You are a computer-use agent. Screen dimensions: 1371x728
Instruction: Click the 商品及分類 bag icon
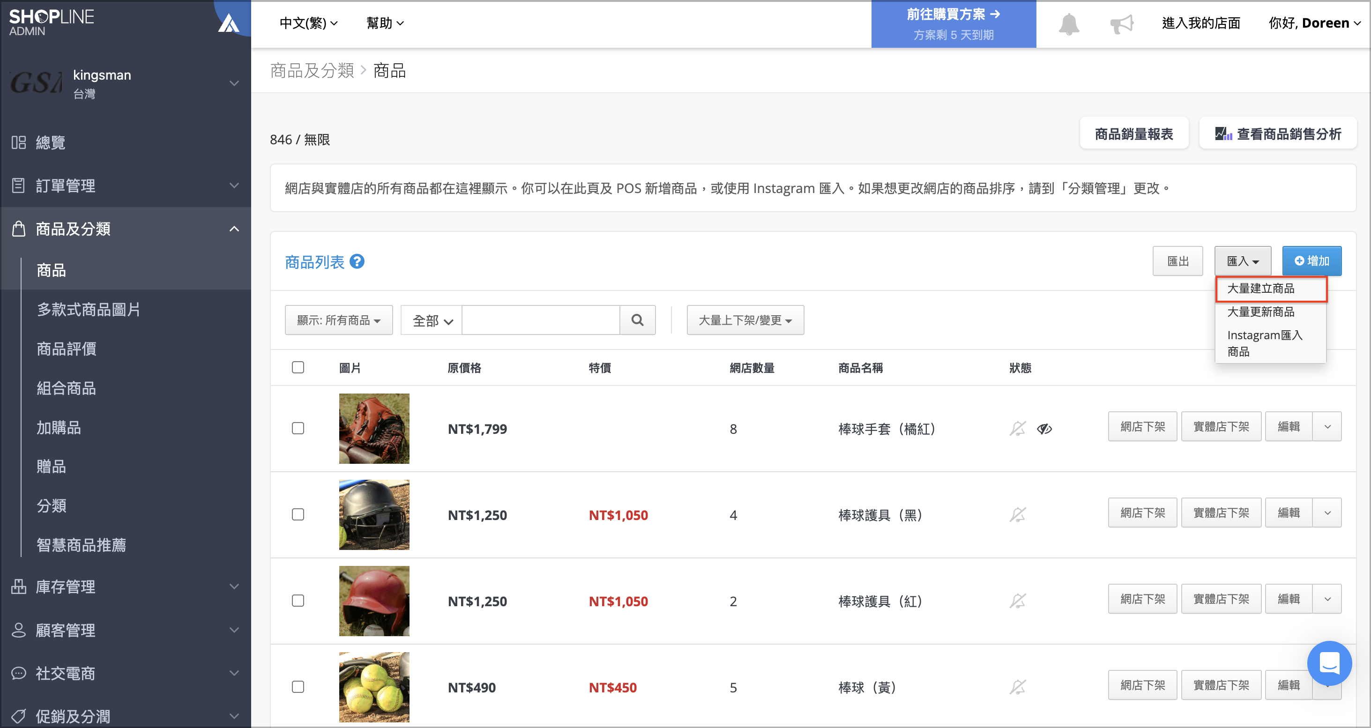(19, 228)
